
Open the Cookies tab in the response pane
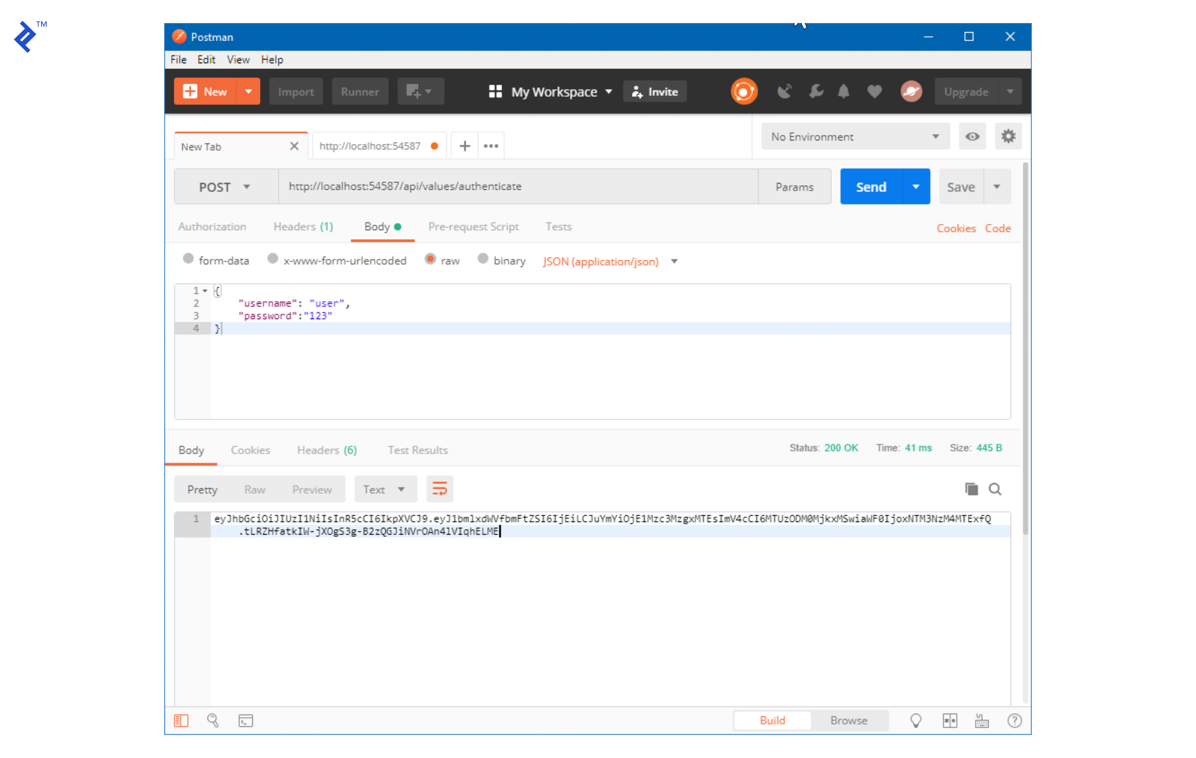[x=250, y=450]
